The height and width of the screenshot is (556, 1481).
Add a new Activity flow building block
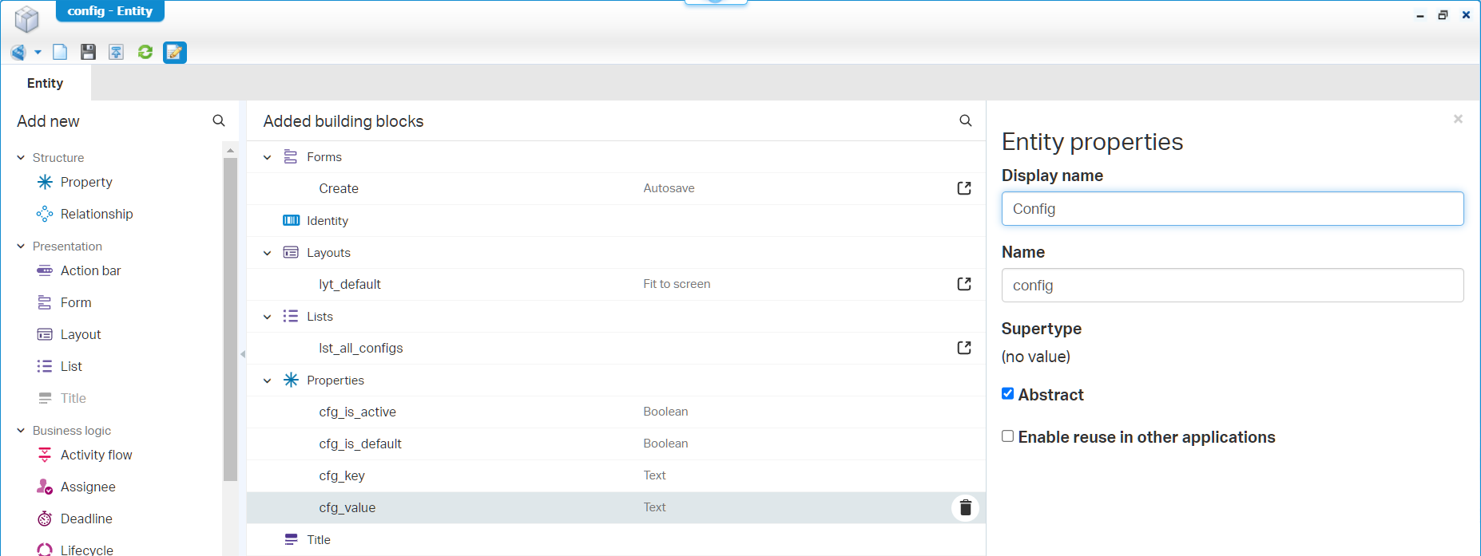click(x=96, y=455)
